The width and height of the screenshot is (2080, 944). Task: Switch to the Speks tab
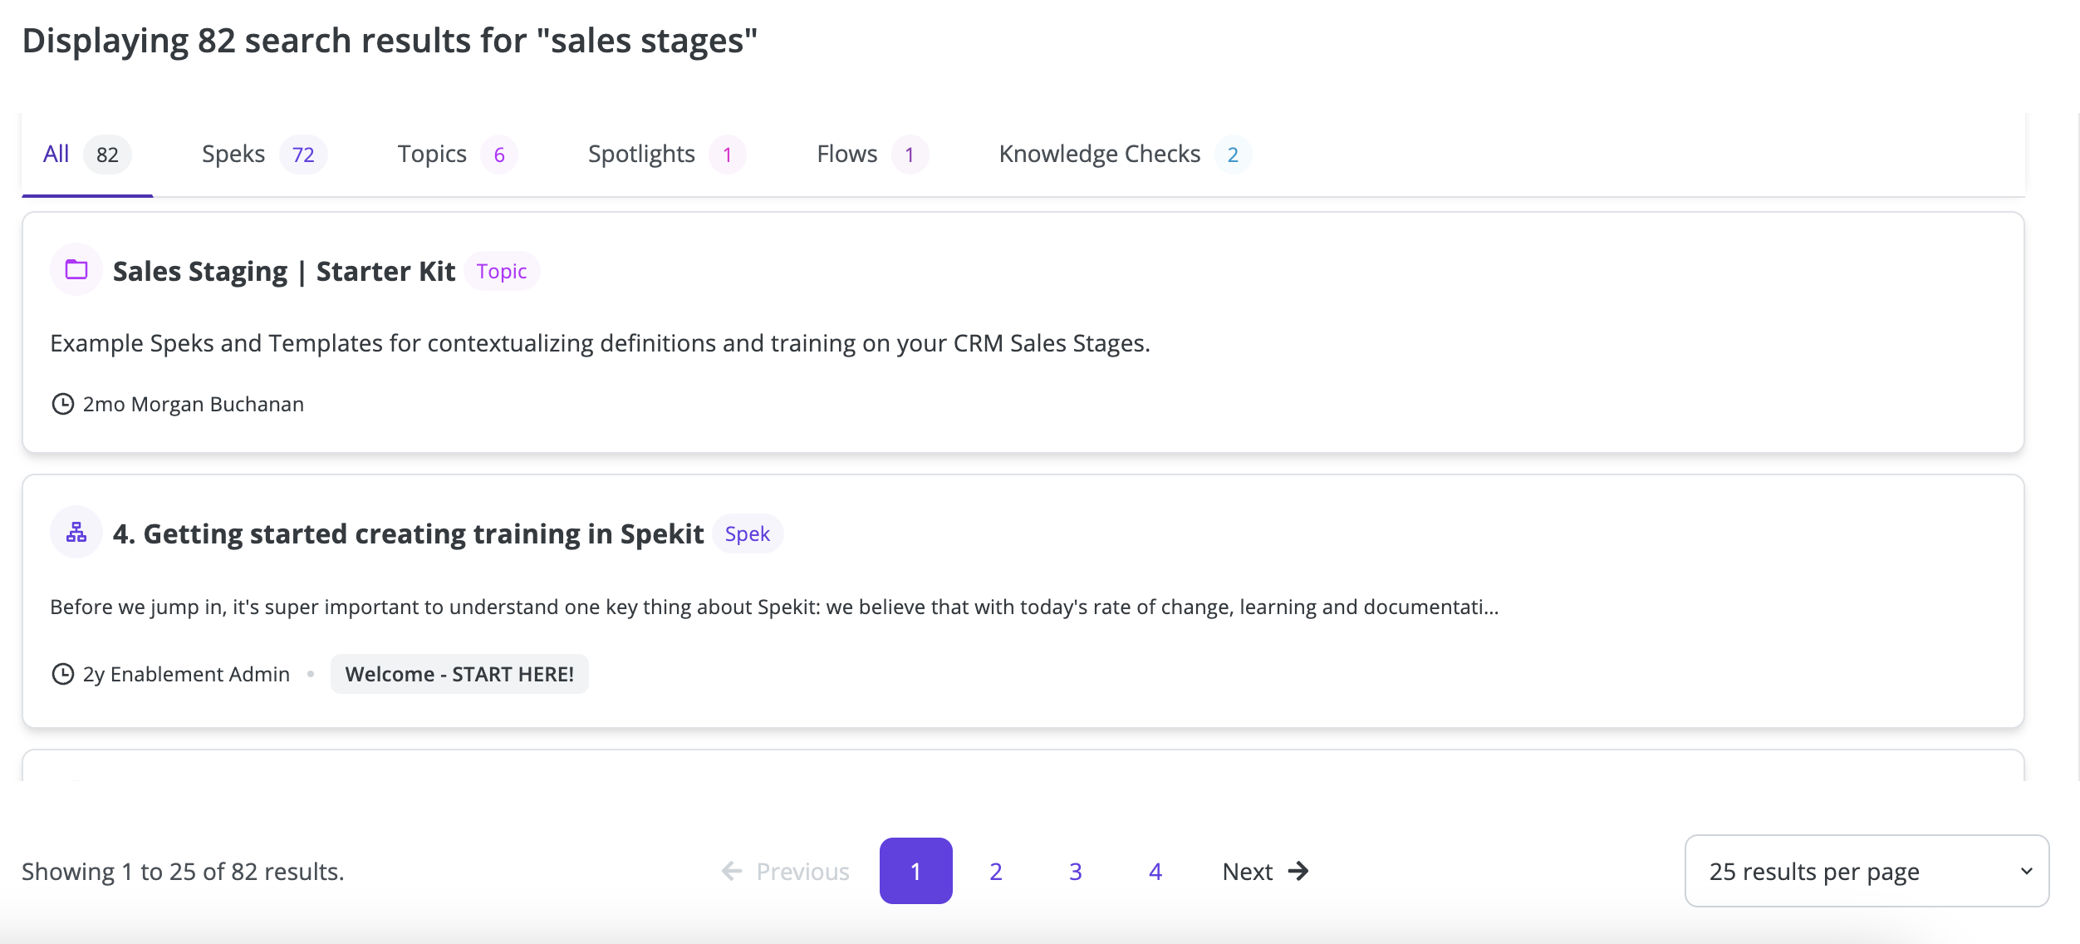coord(264,155)
